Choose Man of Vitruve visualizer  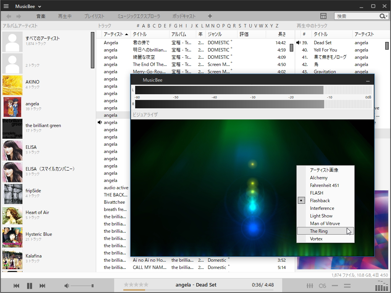tap(325, 224)
